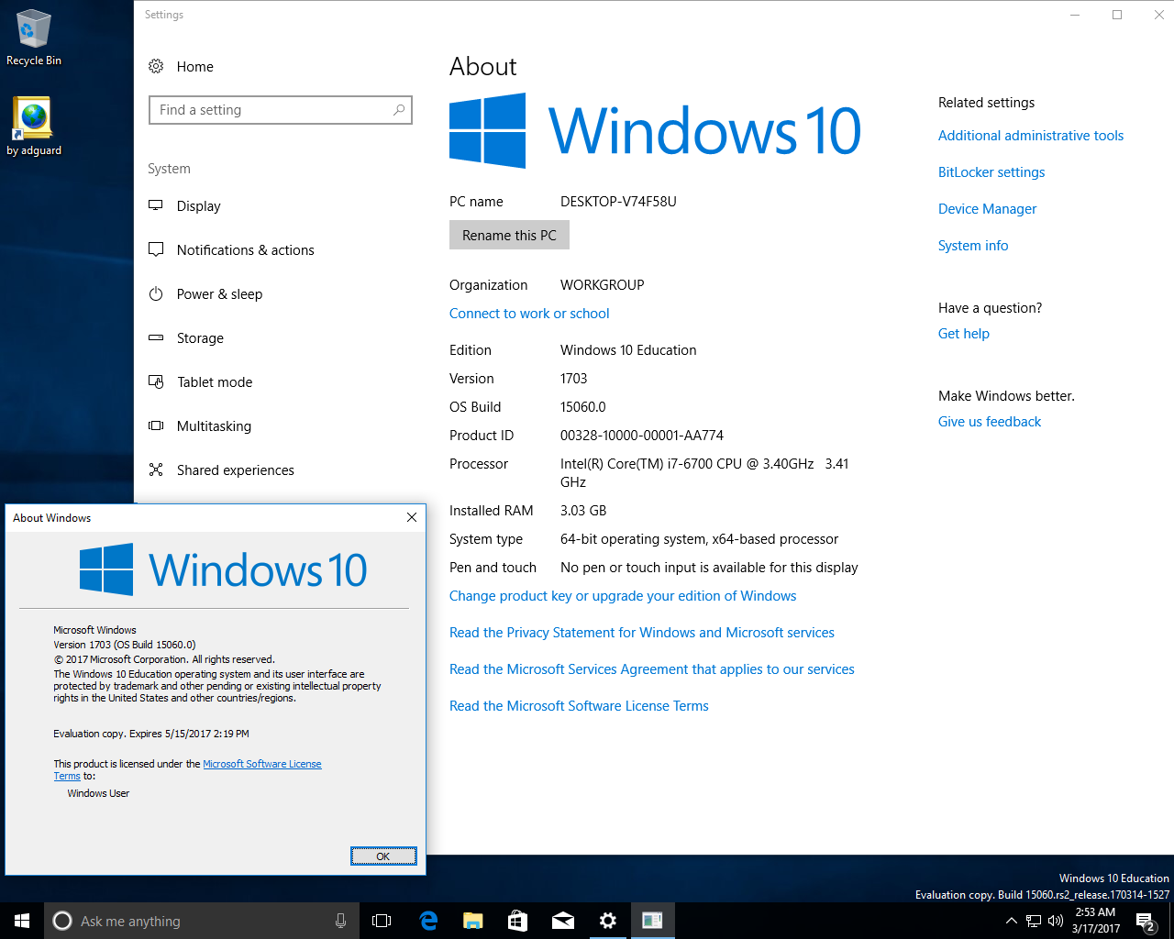
Task: Launch Microsoft Edge from the taskbar
Action: point(428,921)
